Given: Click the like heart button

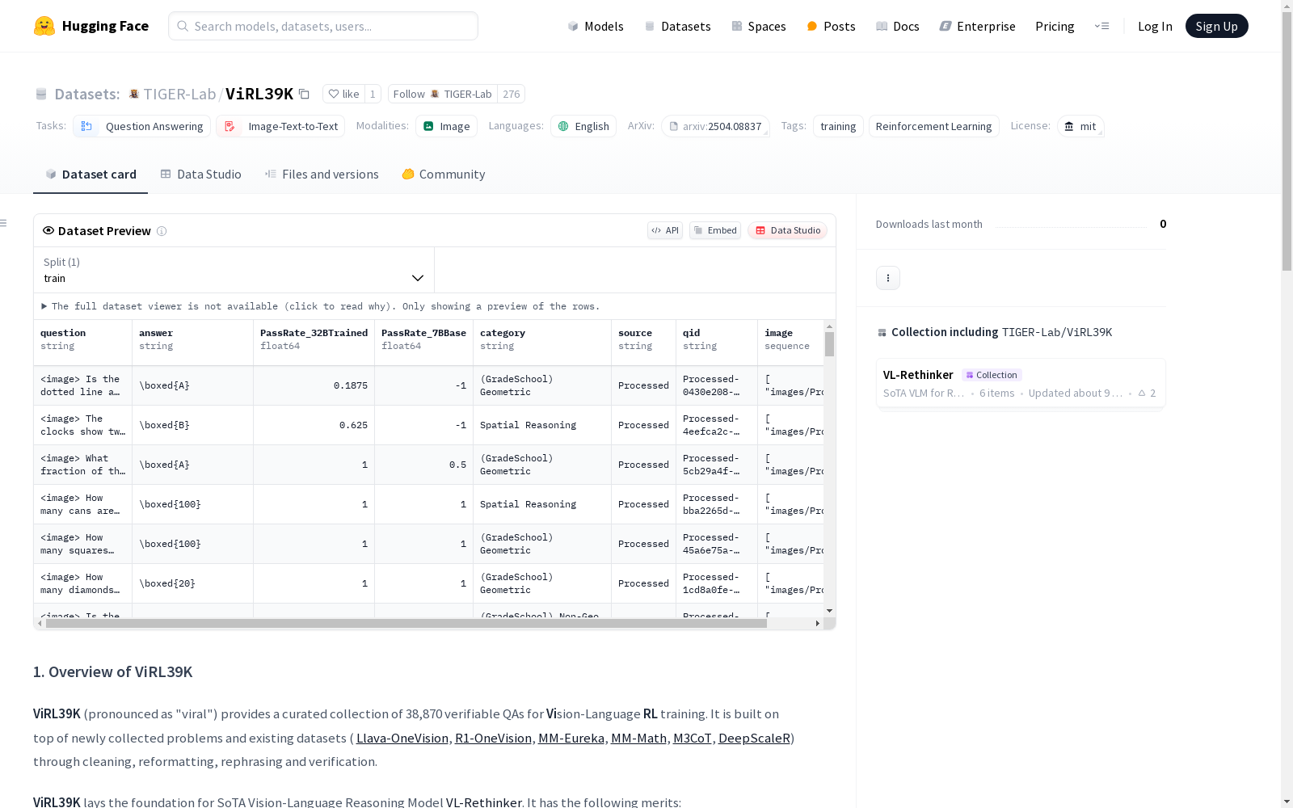Looking at the screenshot, I should (x=343, y=94).
